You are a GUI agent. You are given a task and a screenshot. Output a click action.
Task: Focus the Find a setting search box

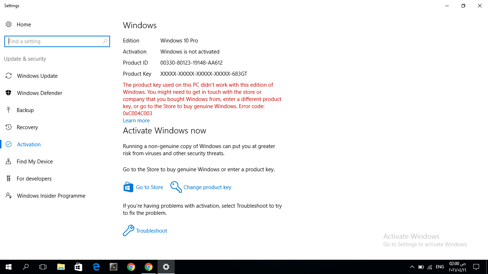57,41
